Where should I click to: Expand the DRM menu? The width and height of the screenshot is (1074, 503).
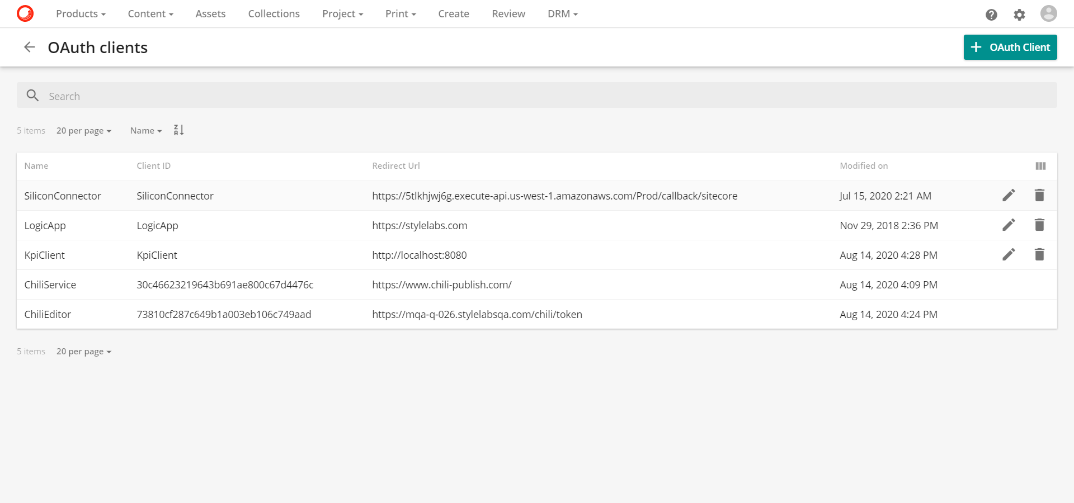(x=562, y=13)
